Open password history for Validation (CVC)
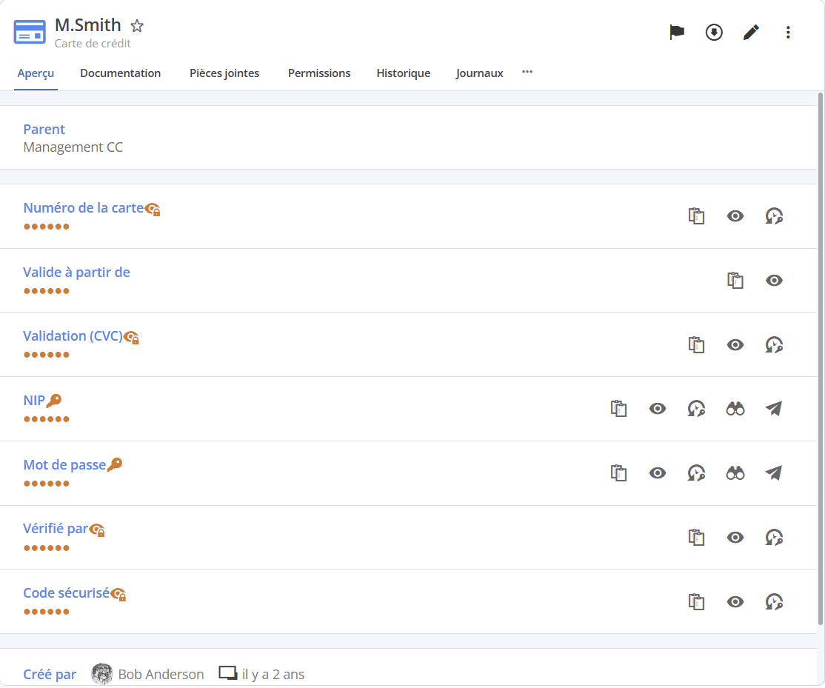This screenshot has width=825, height=688. (x=774, y=344)
